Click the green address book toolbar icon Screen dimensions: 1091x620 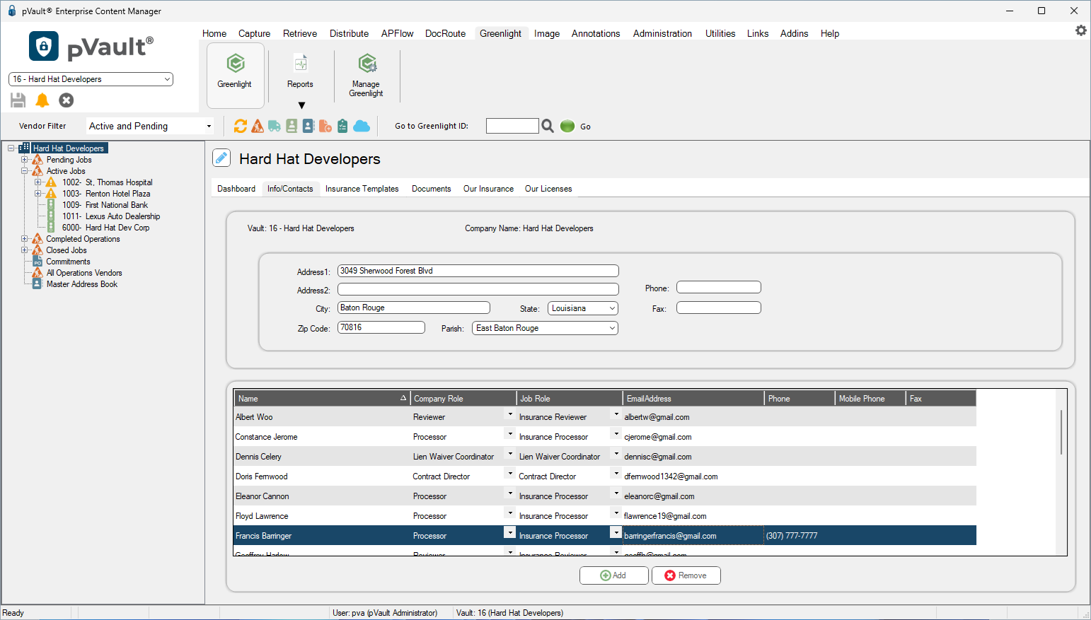[x=291, y=126]
